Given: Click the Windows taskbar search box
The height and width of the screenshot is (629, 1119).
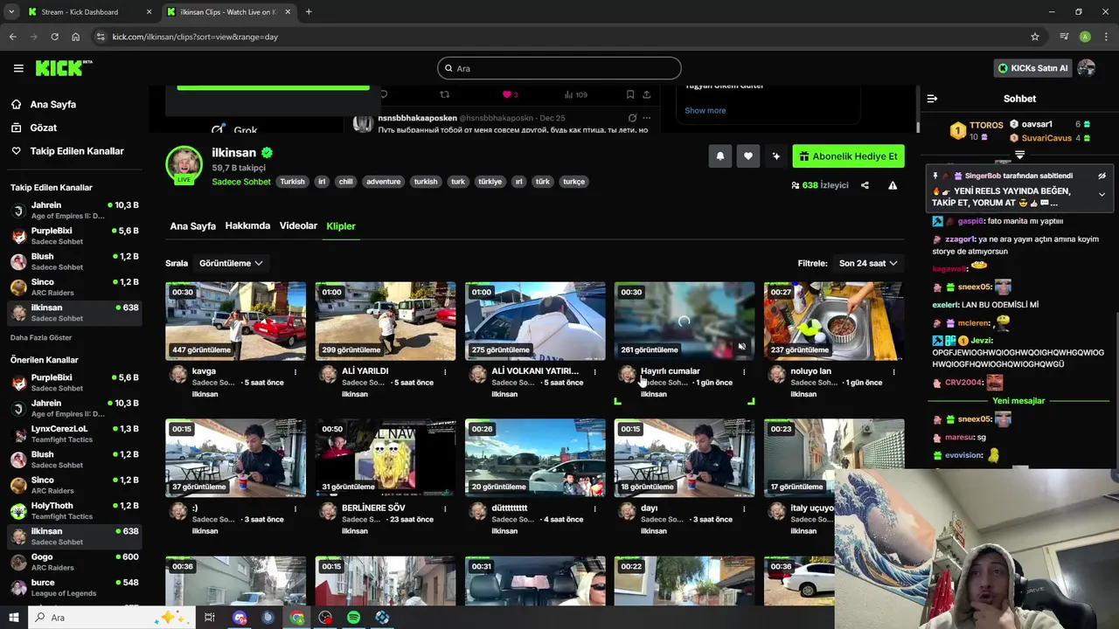Looking at the screenshot, I should [110, 618].
